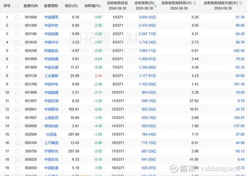Click 股票代码 column header
Viewport: 247px width, 176px height.
31,6
